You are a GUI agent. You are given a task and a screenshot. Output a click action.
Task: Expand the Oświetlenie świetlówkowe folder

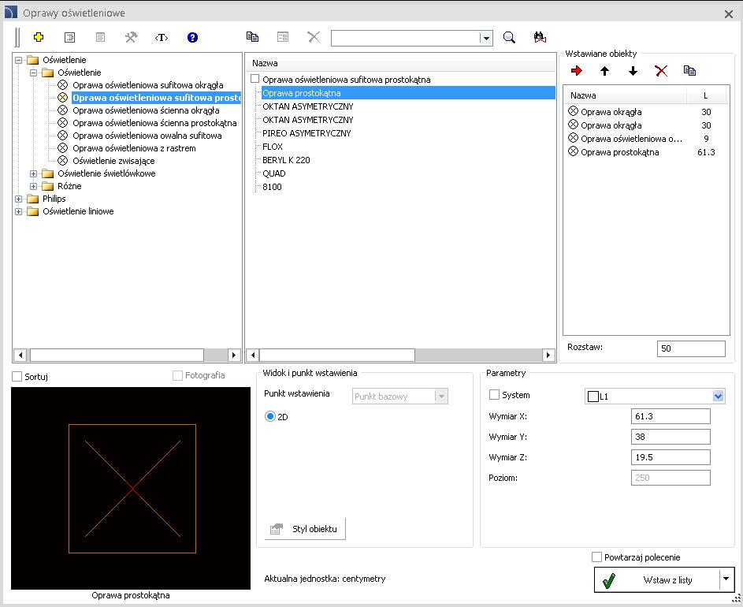click(x=33, y=173)
